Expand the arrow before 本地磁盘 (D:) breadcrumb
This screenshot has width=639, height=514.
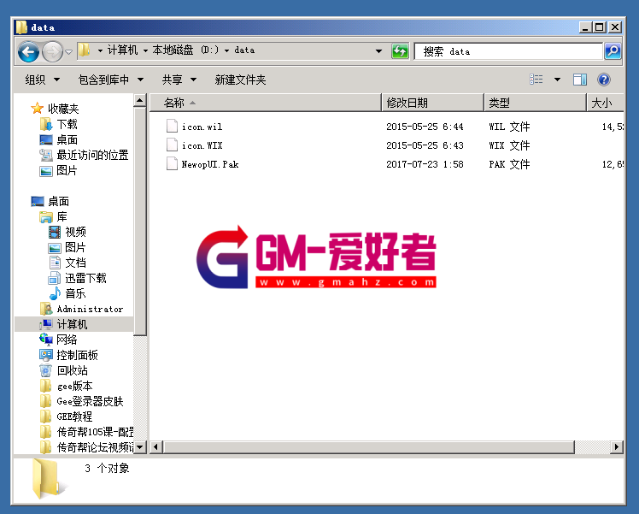pos(145,51)
